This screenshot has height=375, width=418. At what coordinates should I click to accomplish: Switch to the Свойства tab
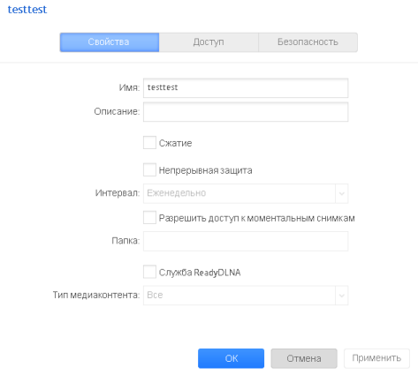(110, 42)
